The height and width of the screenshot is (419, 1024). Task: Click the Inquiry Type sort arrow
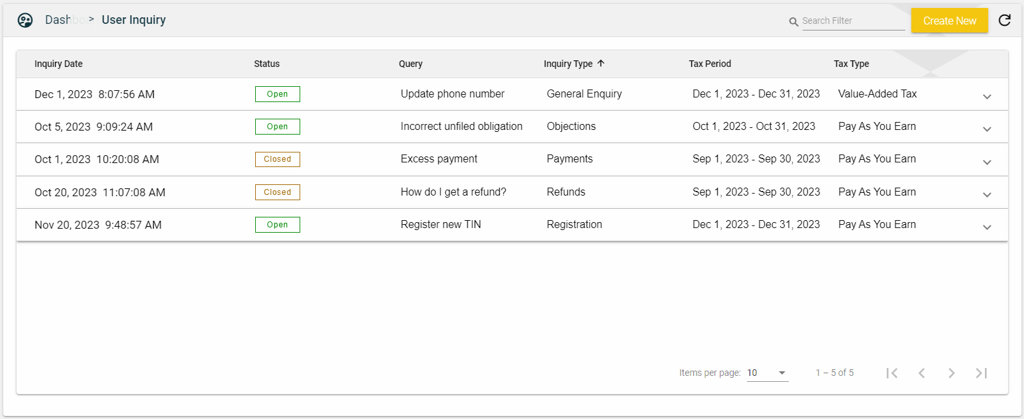pos(601,64)
